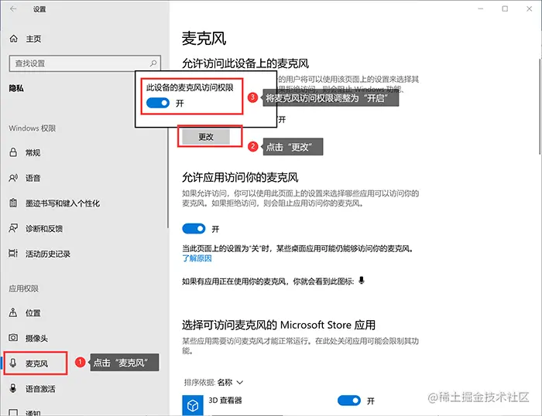Maximize the Settings window
This screenshot has height=416, width=542.
(x=505, y=9)
